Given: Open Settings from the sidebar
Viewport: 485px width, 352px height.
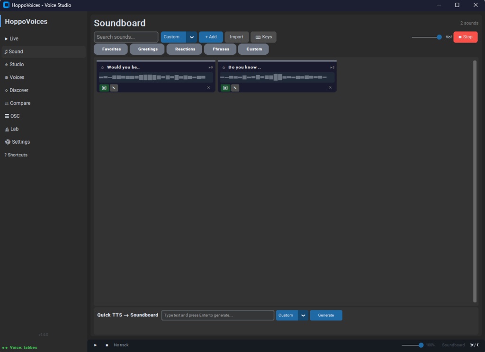Looking at the screenshot, I should 43,142.
